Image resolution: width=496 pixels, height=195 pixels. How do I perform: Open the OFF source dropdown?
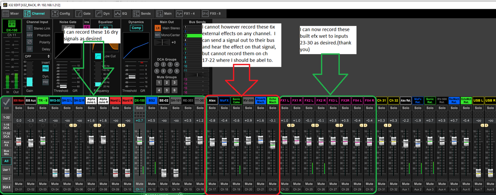pyautogui.click(x=38, y=56)
